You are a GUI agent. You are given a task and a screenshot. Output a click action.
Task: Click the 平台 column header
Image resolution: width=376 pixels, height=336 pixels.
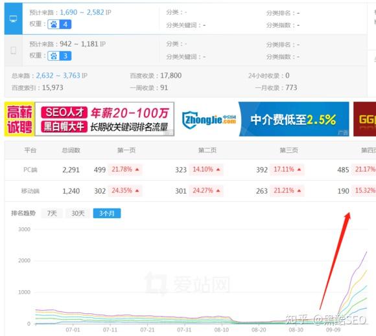point(30,150)
